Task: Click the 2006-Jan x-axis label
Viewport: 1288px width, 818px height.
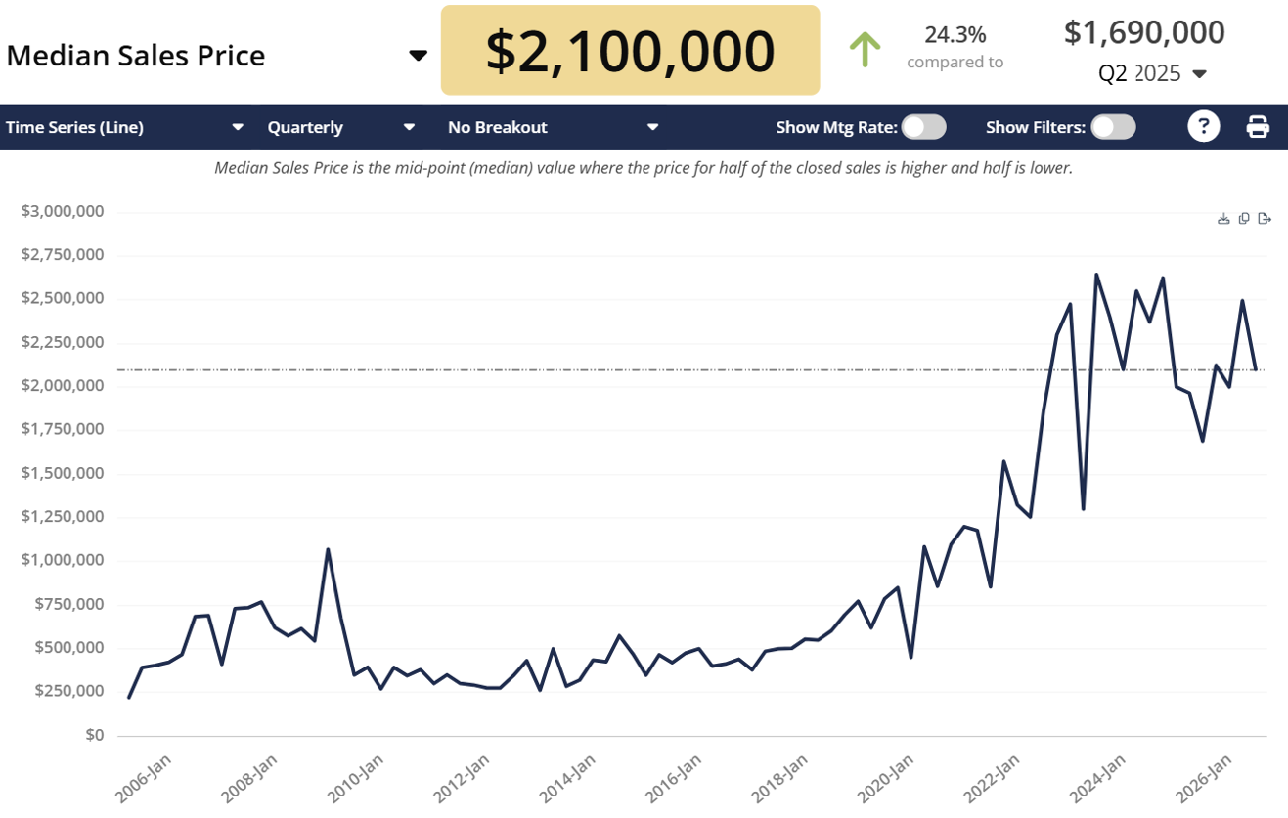Action: pyautogui.click(x=145, y=779)
